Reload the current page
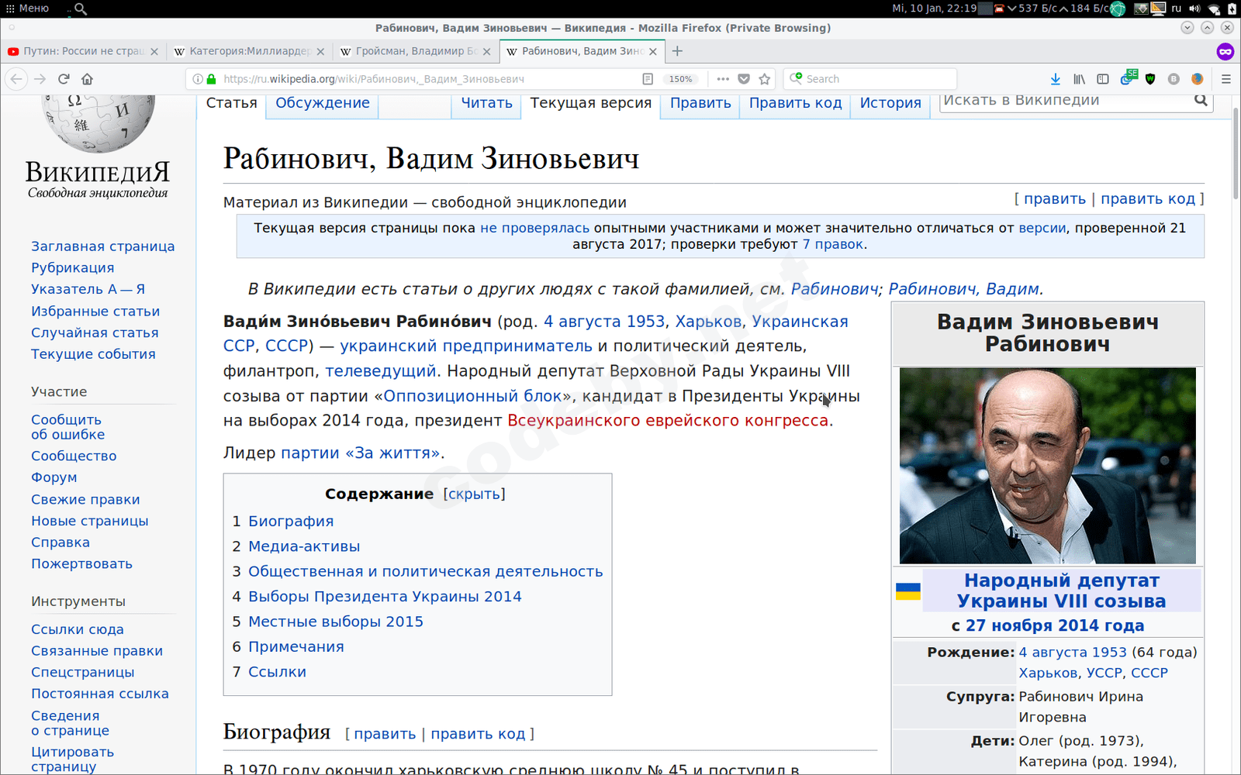Image resolution: width=1241 pixels, height=775 pixels. click(x=64, y=78)
